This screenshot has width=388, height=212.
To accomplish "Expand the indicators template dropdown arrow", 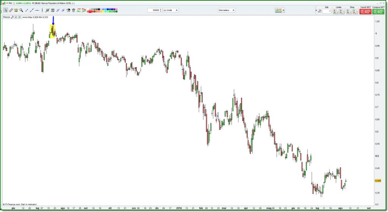I will tap(283, 10).
